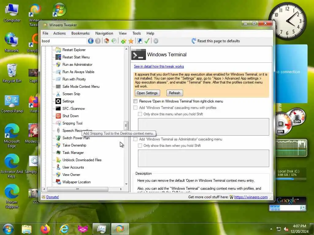Click the grey Forward navigation arrow

click(98, 41)
